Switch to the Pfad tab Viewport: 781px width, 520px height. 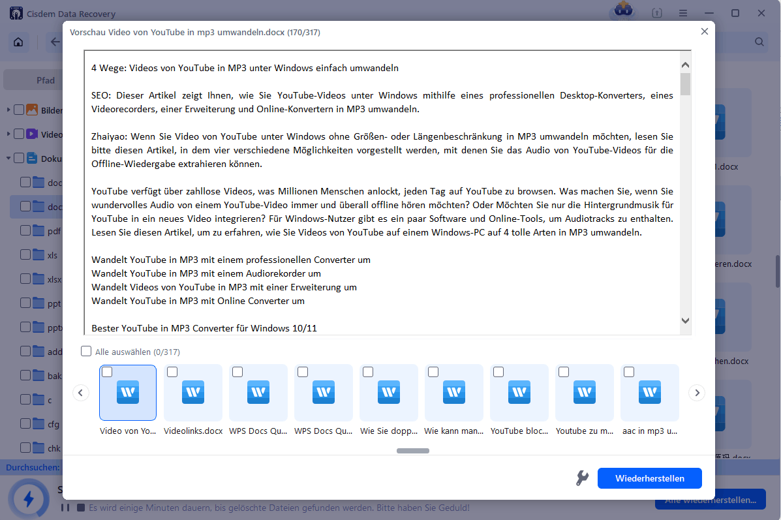44,80
